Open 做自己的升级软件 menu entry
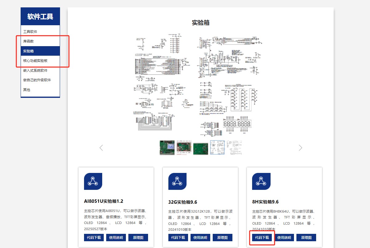This screenshot has width=370, height=248. point(40,80)
